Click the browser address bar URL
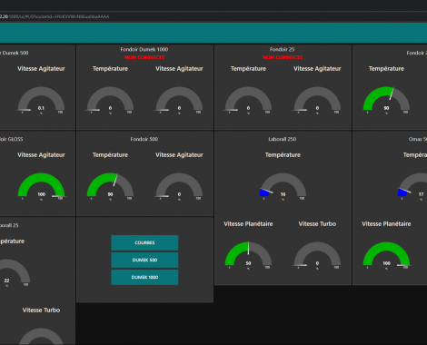Viewport: 427px width, 345px height. point(55,16)
